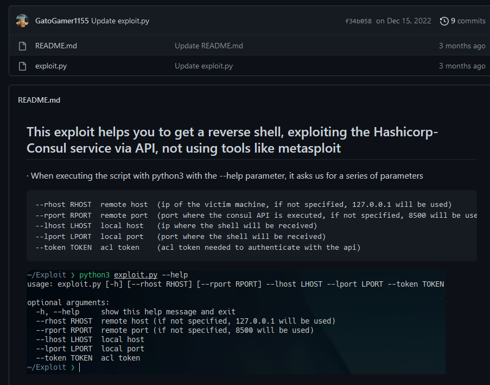
Task: Click the sentence about the --help parameter
Action: [225, 176]
